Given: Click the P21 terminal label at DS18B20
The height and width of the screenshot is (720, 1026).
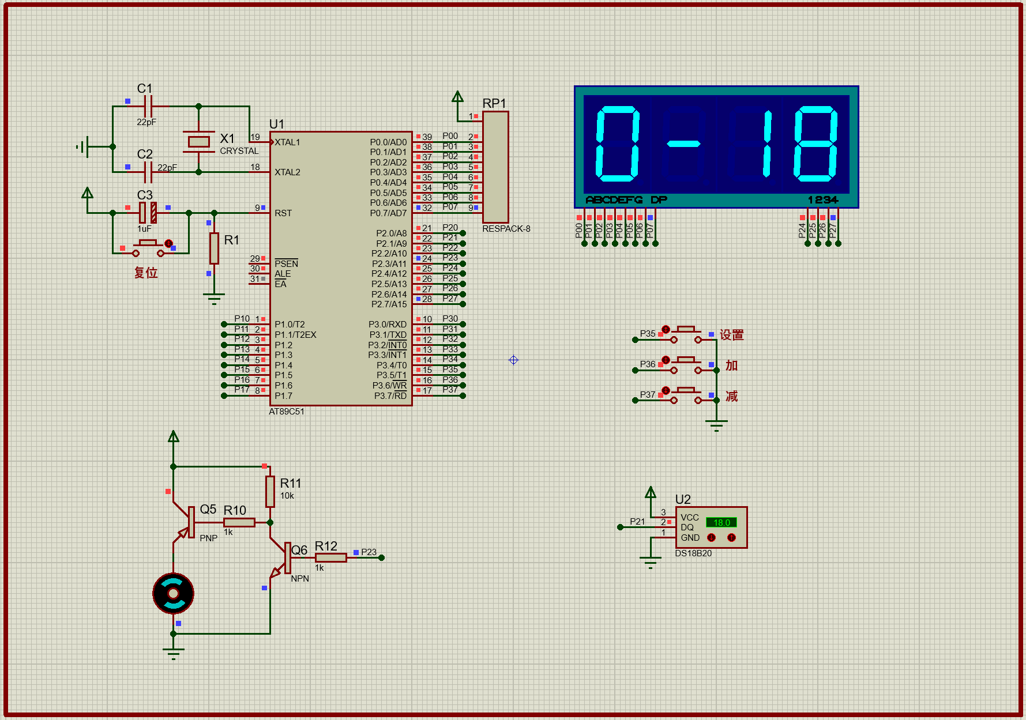Looking at the screenshot, I should [637, 522].
